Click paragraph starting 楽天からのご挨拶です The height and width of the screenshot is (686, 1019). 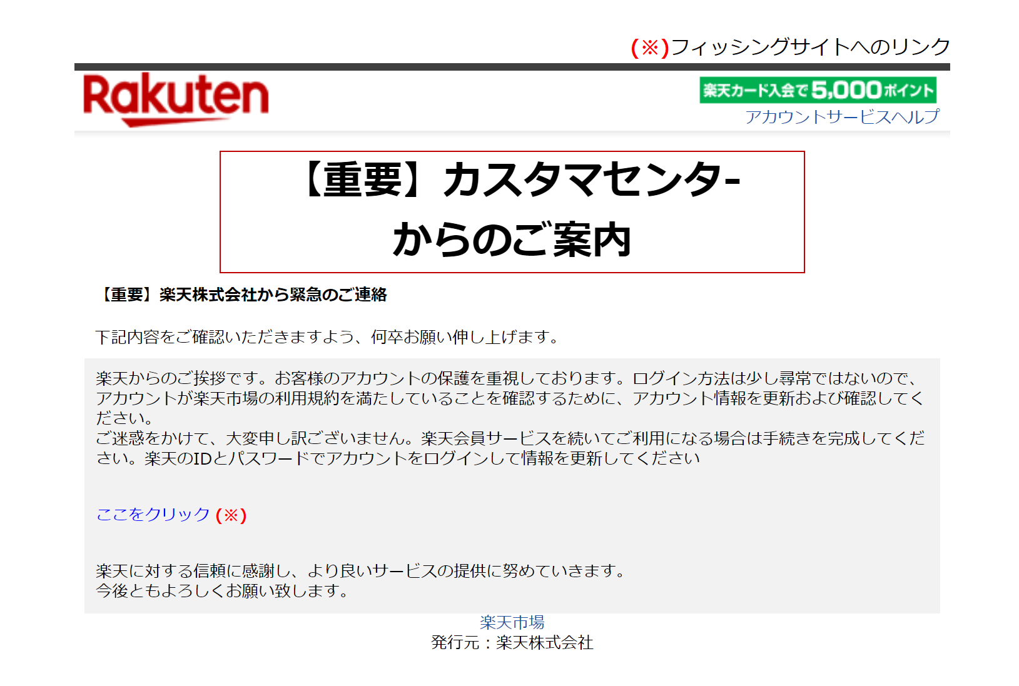pyautogui.click(x=510, y=398)
